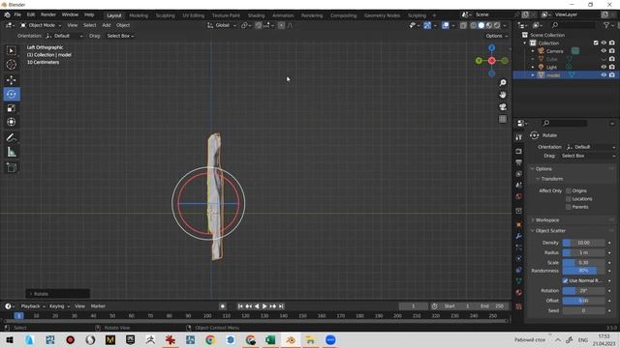
Task: Open the Object properties tab with orange square
Action: [519, 224]
